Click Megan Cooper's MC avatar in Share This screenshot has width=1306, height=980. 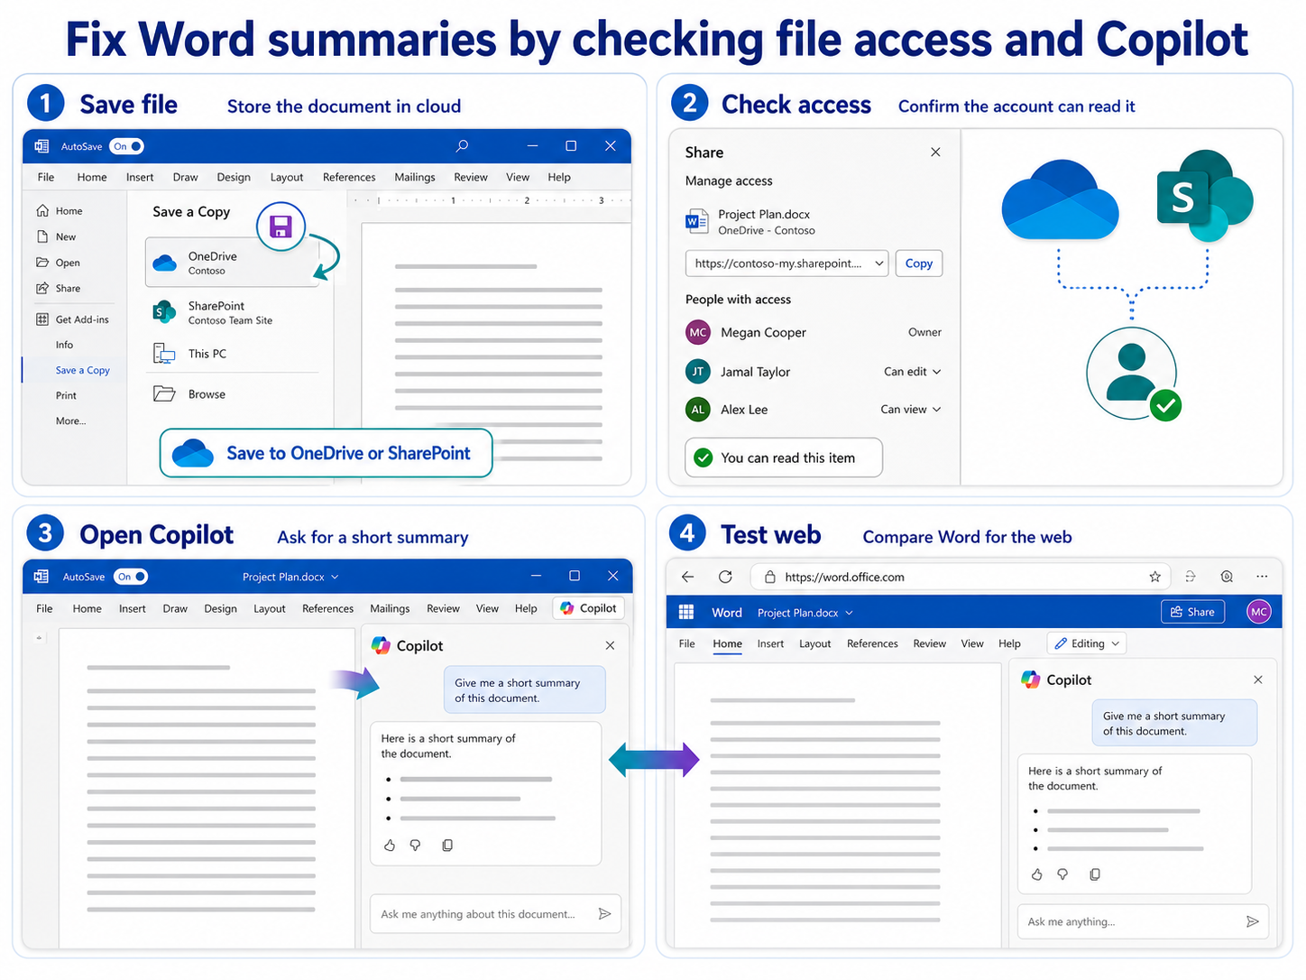pyautogui.click(x=698, y=332)
